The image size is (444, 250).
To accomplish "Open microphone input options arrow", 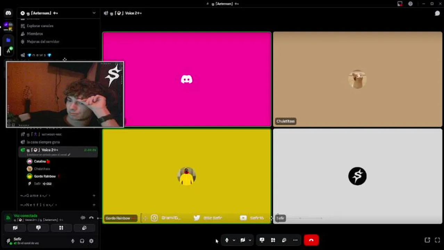I will [234, 240].
